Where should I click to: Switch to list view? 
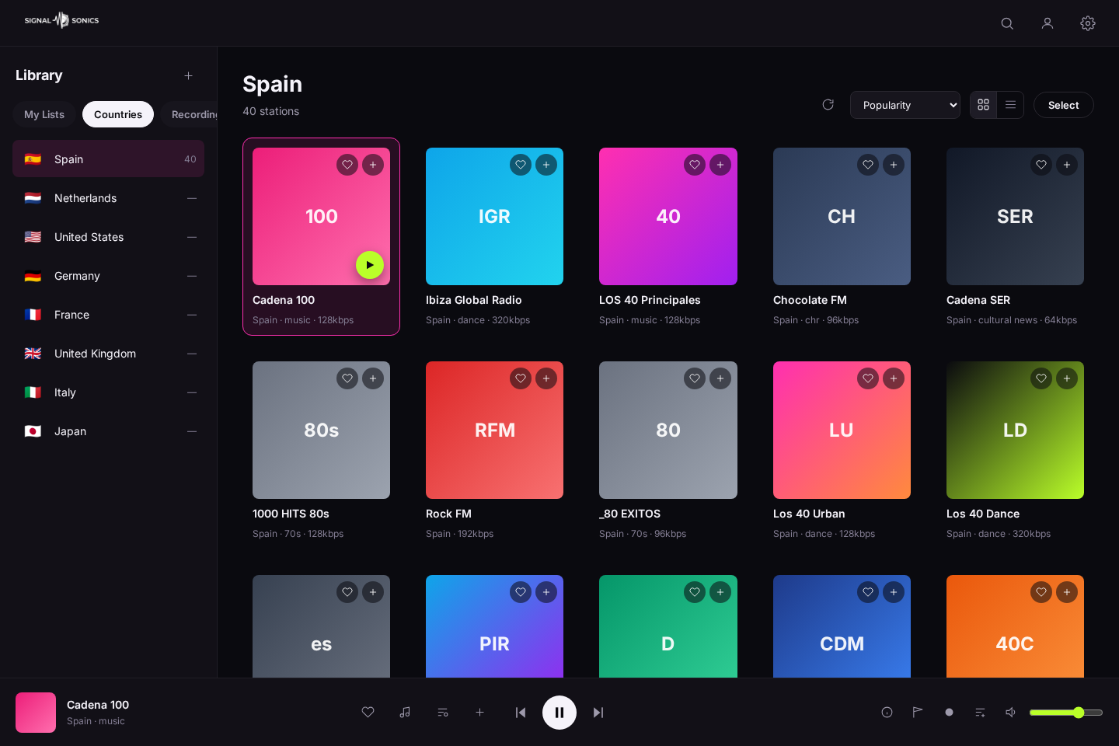(x=1010, y=105)
